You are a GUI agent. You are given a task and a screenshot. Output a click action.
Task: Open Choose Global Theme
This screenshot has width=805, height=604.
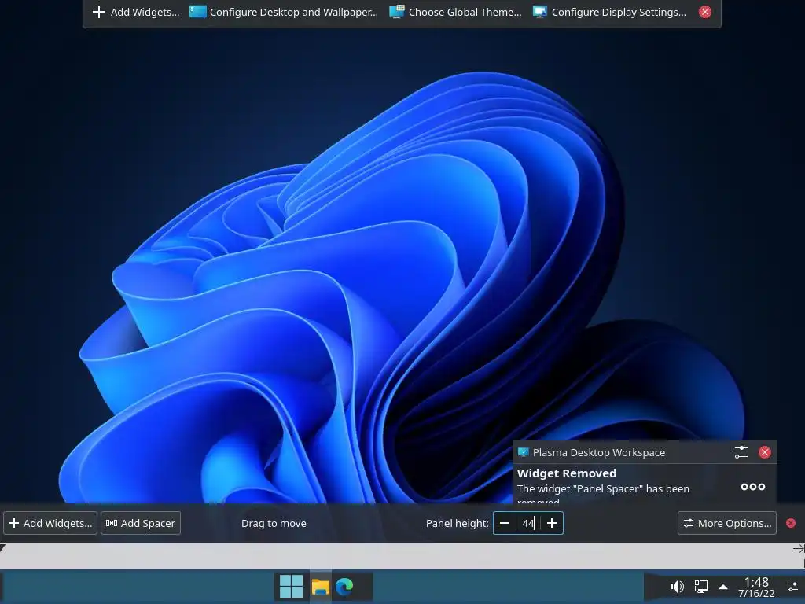click(x=455, y=12)
